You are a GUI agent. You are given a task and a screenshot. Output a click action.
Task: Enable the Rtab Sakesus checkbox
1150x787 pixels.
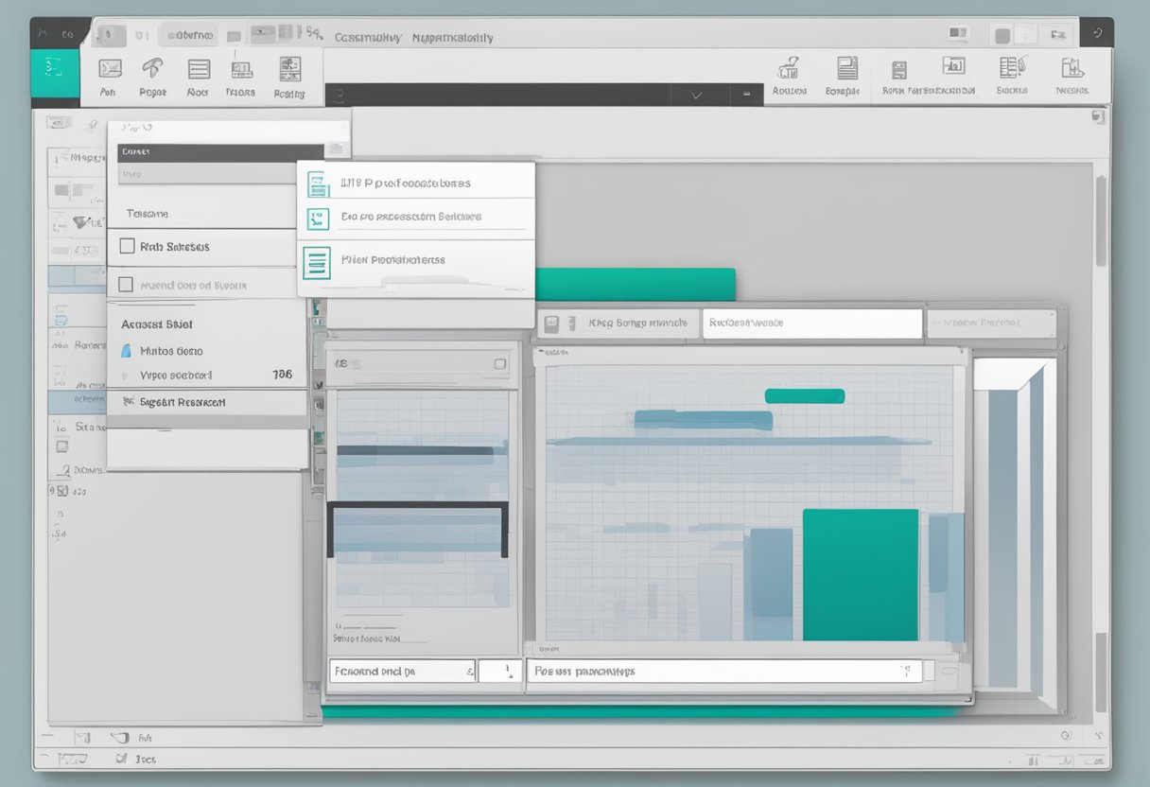(127, 247)
